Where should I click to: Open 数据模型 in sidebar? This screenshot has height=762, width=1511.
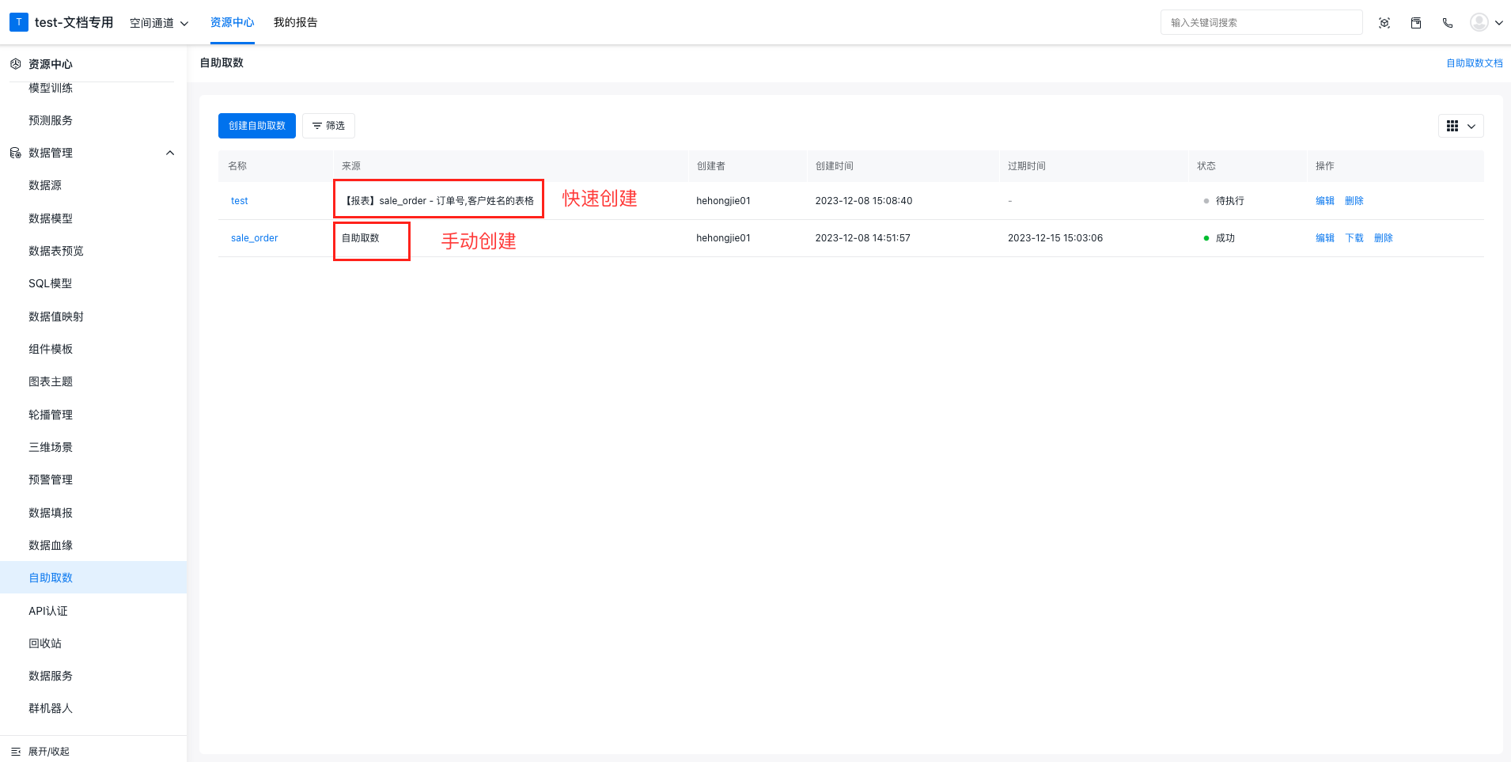pos(51,218)
